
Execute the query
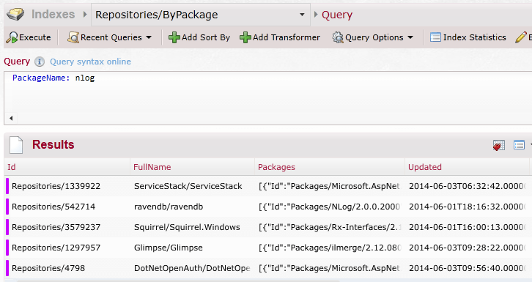point(29,37)
